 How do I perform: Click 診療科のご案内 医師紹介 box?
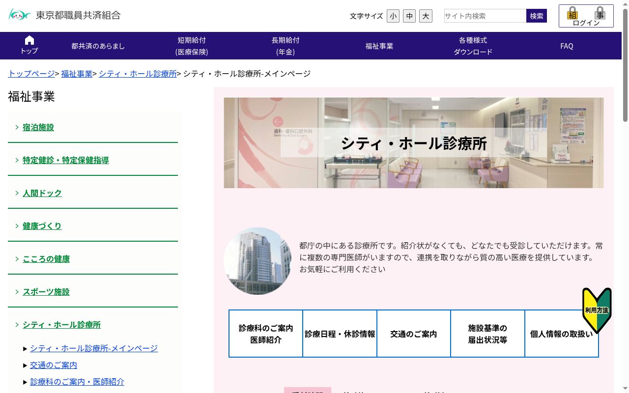click(x=266, y=334)
